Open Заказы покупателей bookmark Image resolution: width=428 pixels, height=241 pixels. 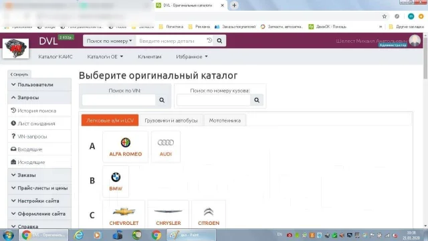click(x=235, y=27)
